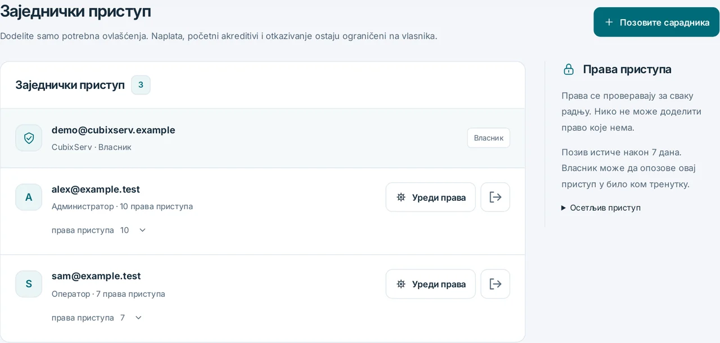Select the email alex@example.test
This screenshot has width=720, height=343.
pos(96,189)
